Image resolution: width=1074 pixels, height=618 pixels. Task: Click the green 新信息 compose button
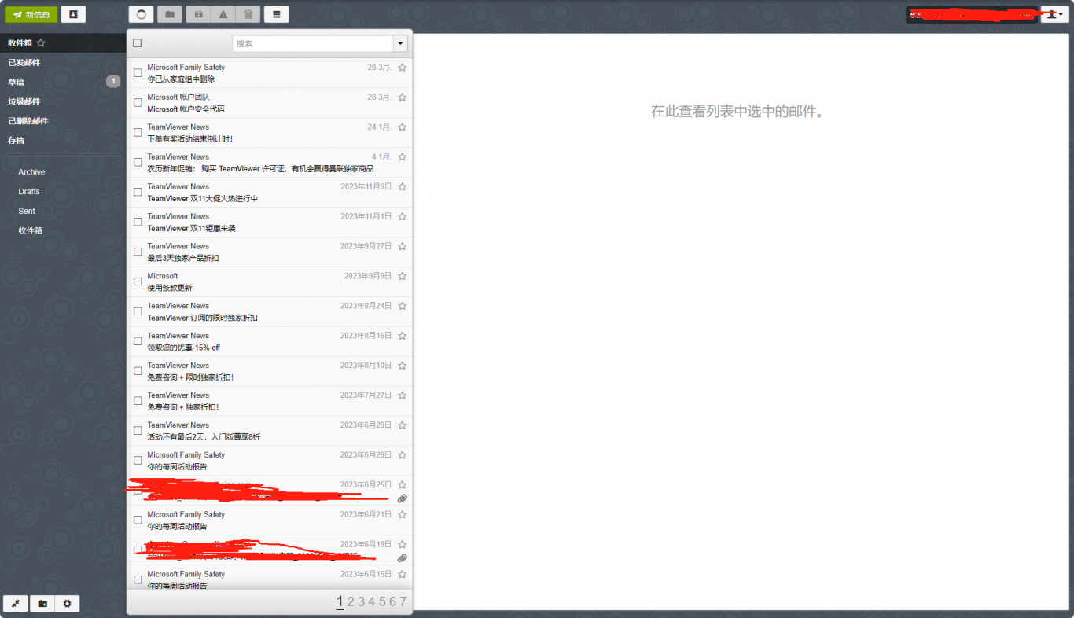coord(31,14)
